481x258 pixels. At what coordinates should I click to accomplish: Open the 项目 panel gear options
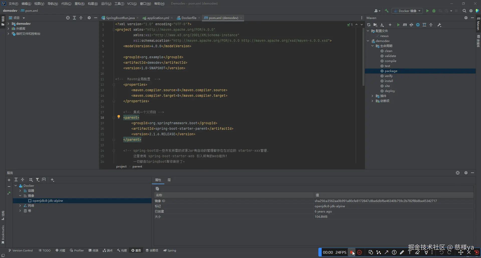[x=89, y=18]
